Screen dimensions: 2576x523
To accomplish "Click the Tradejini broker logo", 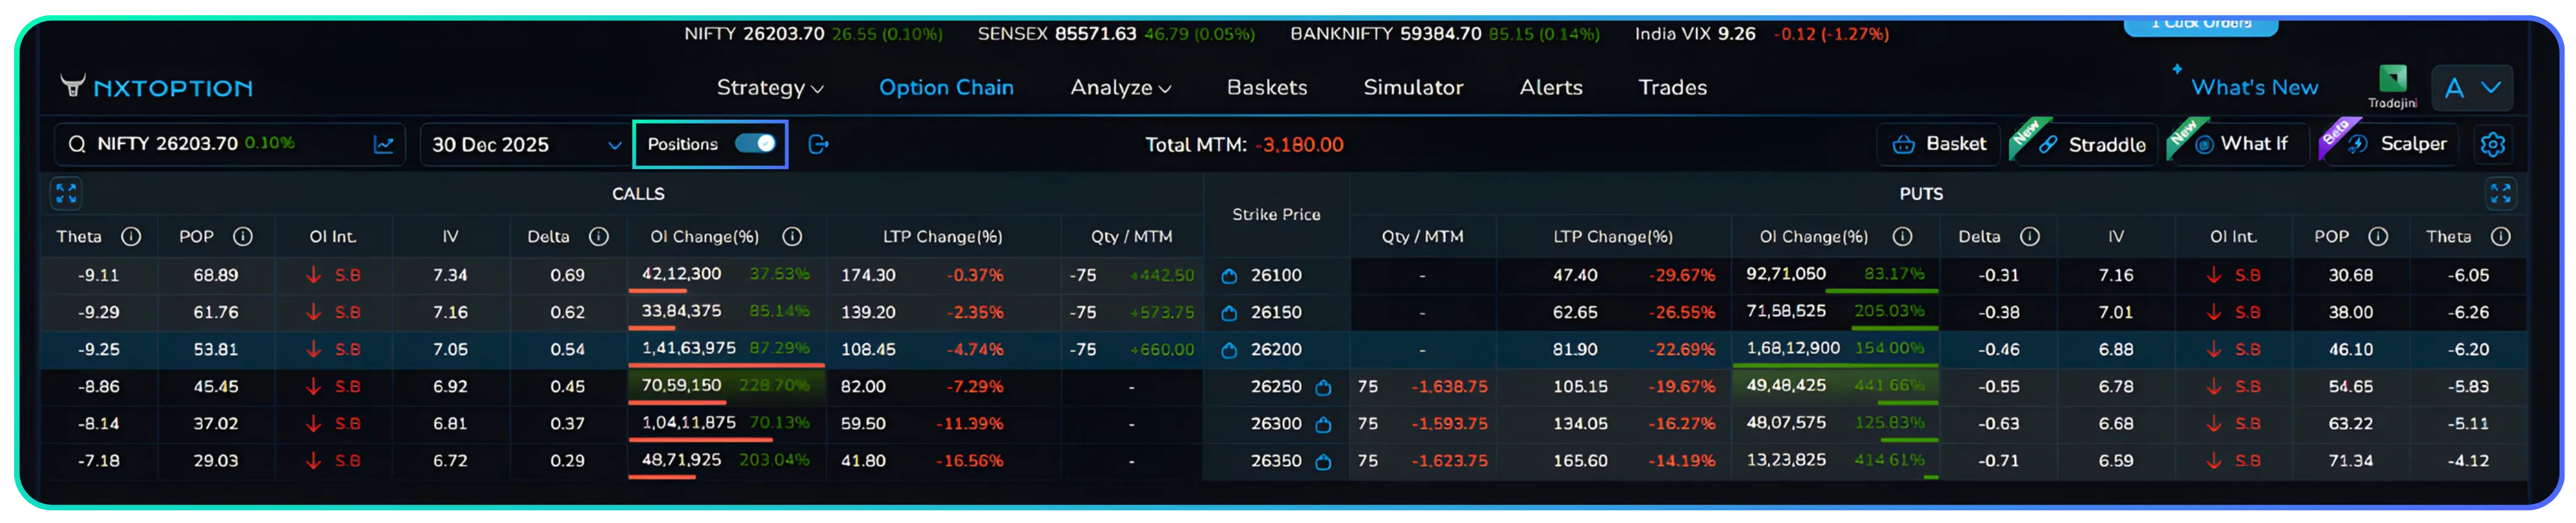I will point(2392,86).
